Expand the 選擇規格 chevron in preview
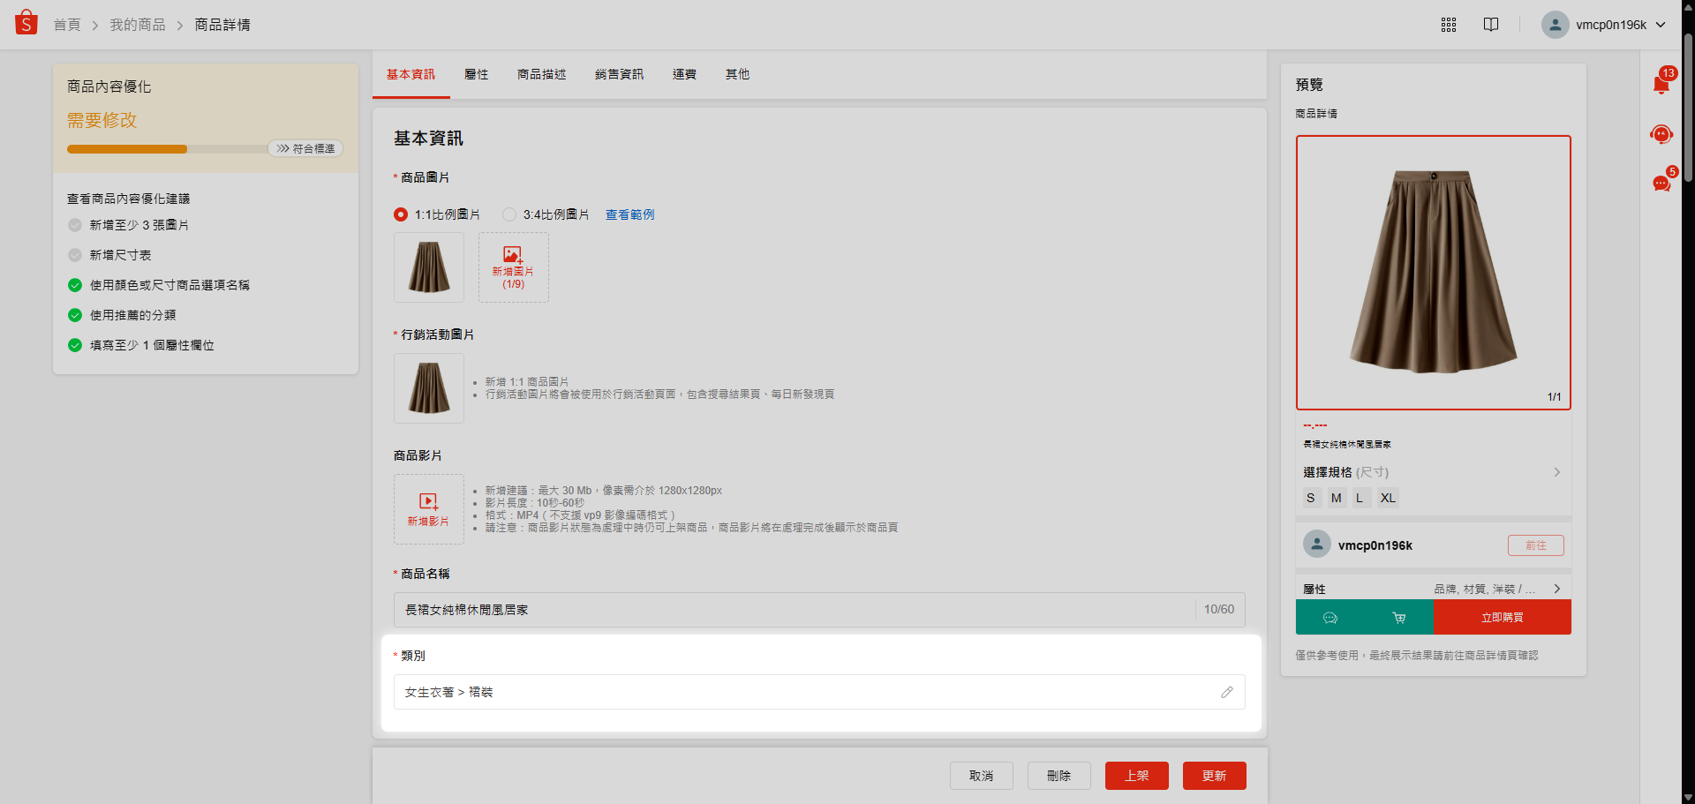1695x804 pixels. click(x=1556, y=472)
